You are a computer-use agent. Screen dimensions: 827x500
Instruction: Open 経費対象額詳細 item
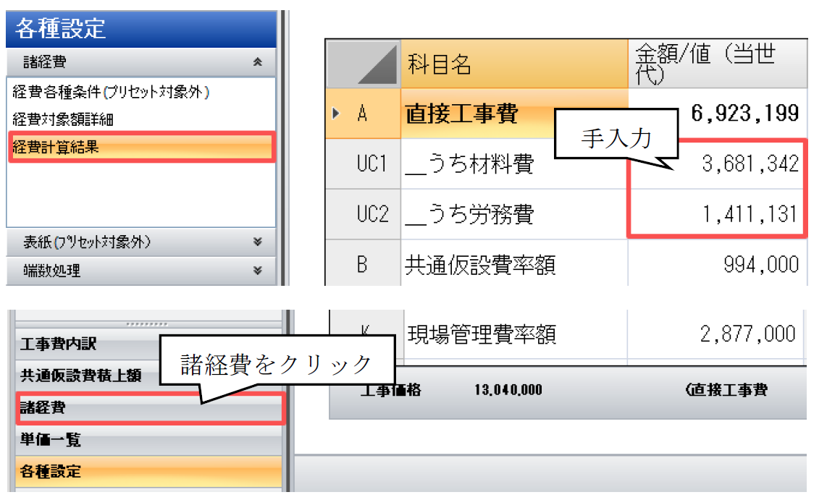(63, 119)
